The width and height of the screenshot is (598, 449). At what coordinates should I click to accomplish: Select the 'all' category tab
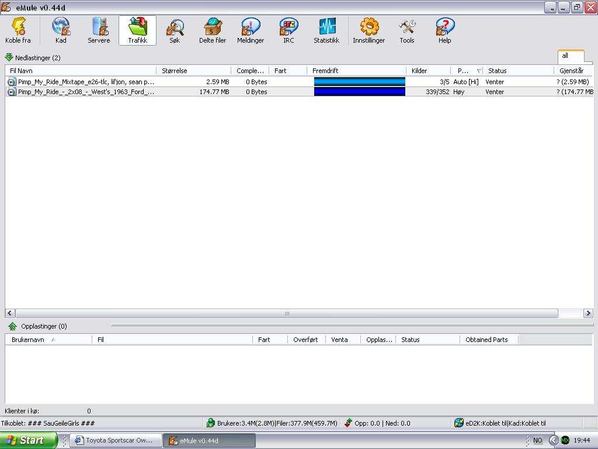coord(571,56)
